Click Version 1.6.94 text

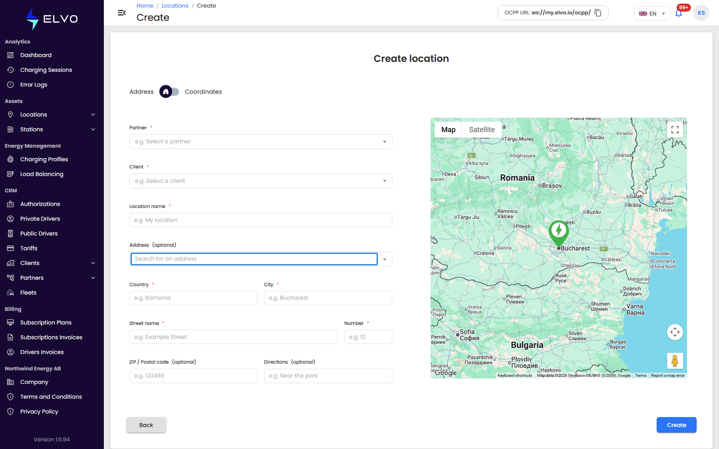pos(52,440)
